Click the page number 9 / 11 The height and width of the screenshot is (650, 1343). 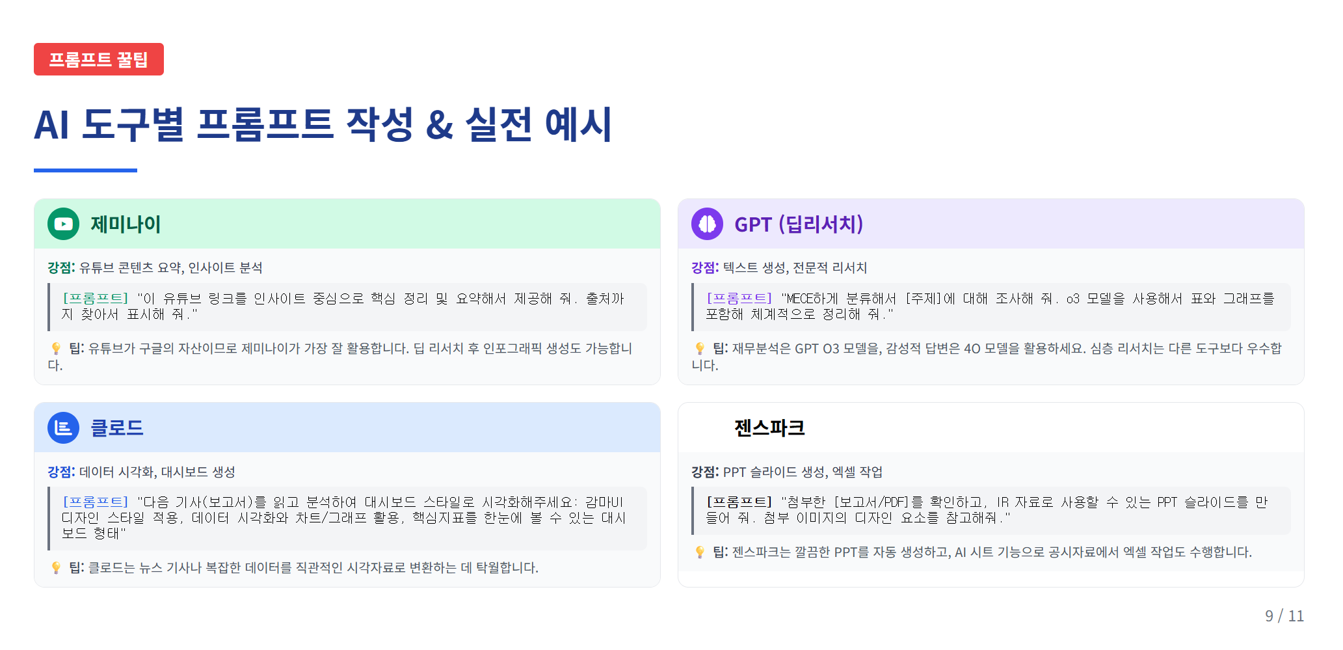[x=1284, y=616]
